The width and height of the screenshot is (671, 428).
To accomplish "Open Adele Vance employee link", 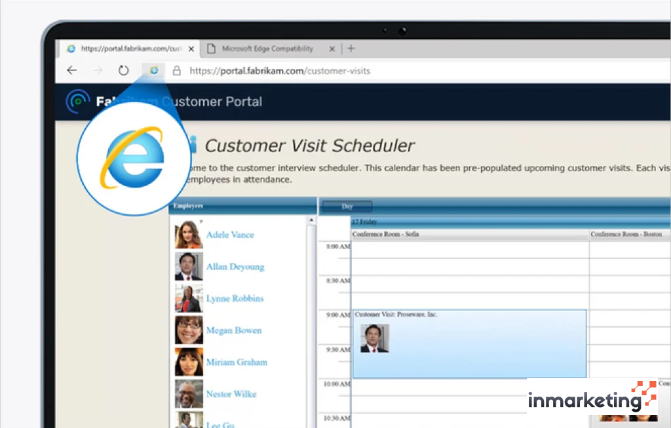I will [230, 235].
